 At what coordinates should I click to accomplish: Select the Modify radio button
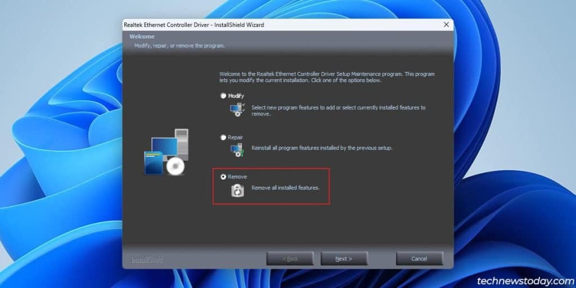pyautogui.click(x=223, y=96)
